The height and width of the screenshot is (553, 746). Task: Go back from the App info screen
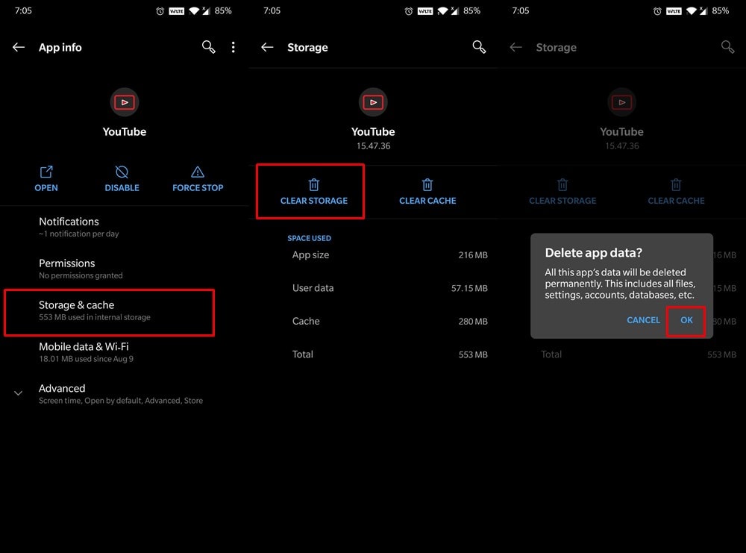coord(19,47)
